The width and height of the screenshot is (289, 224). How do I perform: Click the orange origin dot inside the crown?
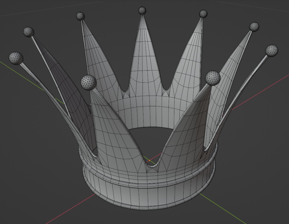click(150, 160)
